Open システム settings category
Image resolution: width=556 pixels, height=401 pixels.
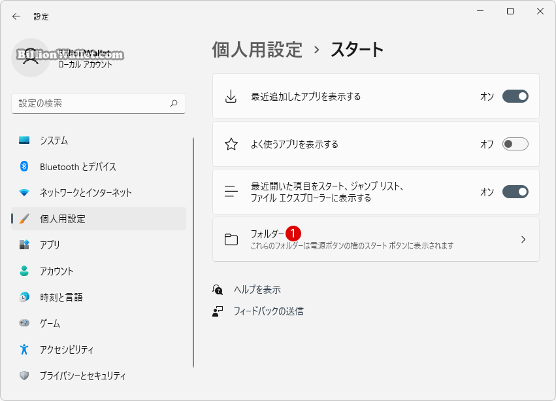[x=99, y=140]
